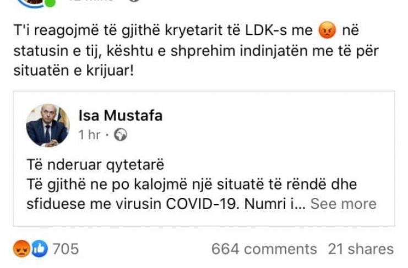Click the angry reaction icon beside 705

(x=21, y=249)
